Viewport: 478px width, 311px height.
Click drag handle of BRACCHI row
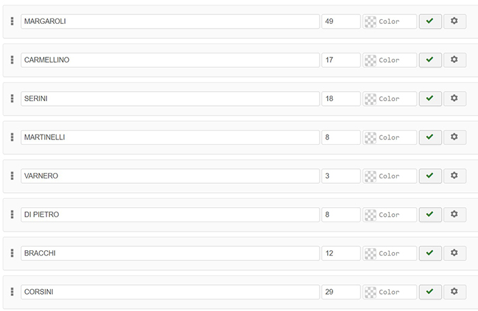click(12, 254)
